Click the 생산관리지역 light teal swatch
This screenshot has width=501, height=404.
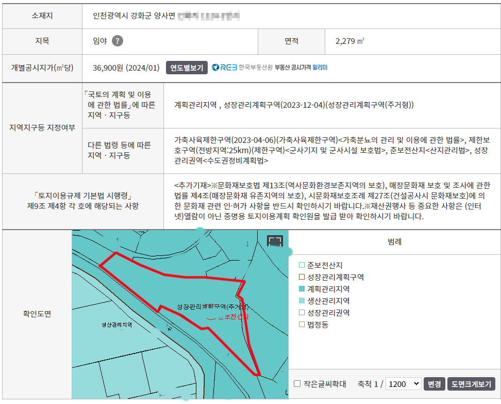pyautogui.click(x=302, y=301)
